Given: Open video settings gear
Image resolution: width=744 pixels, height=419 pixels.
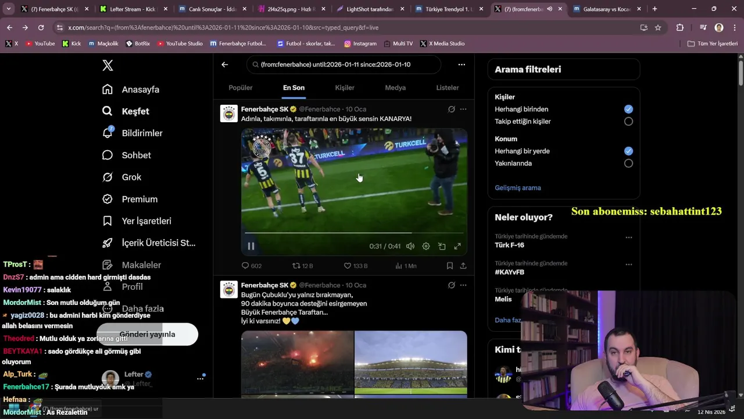Looking at the screenshot, I should tap(426, 246).
